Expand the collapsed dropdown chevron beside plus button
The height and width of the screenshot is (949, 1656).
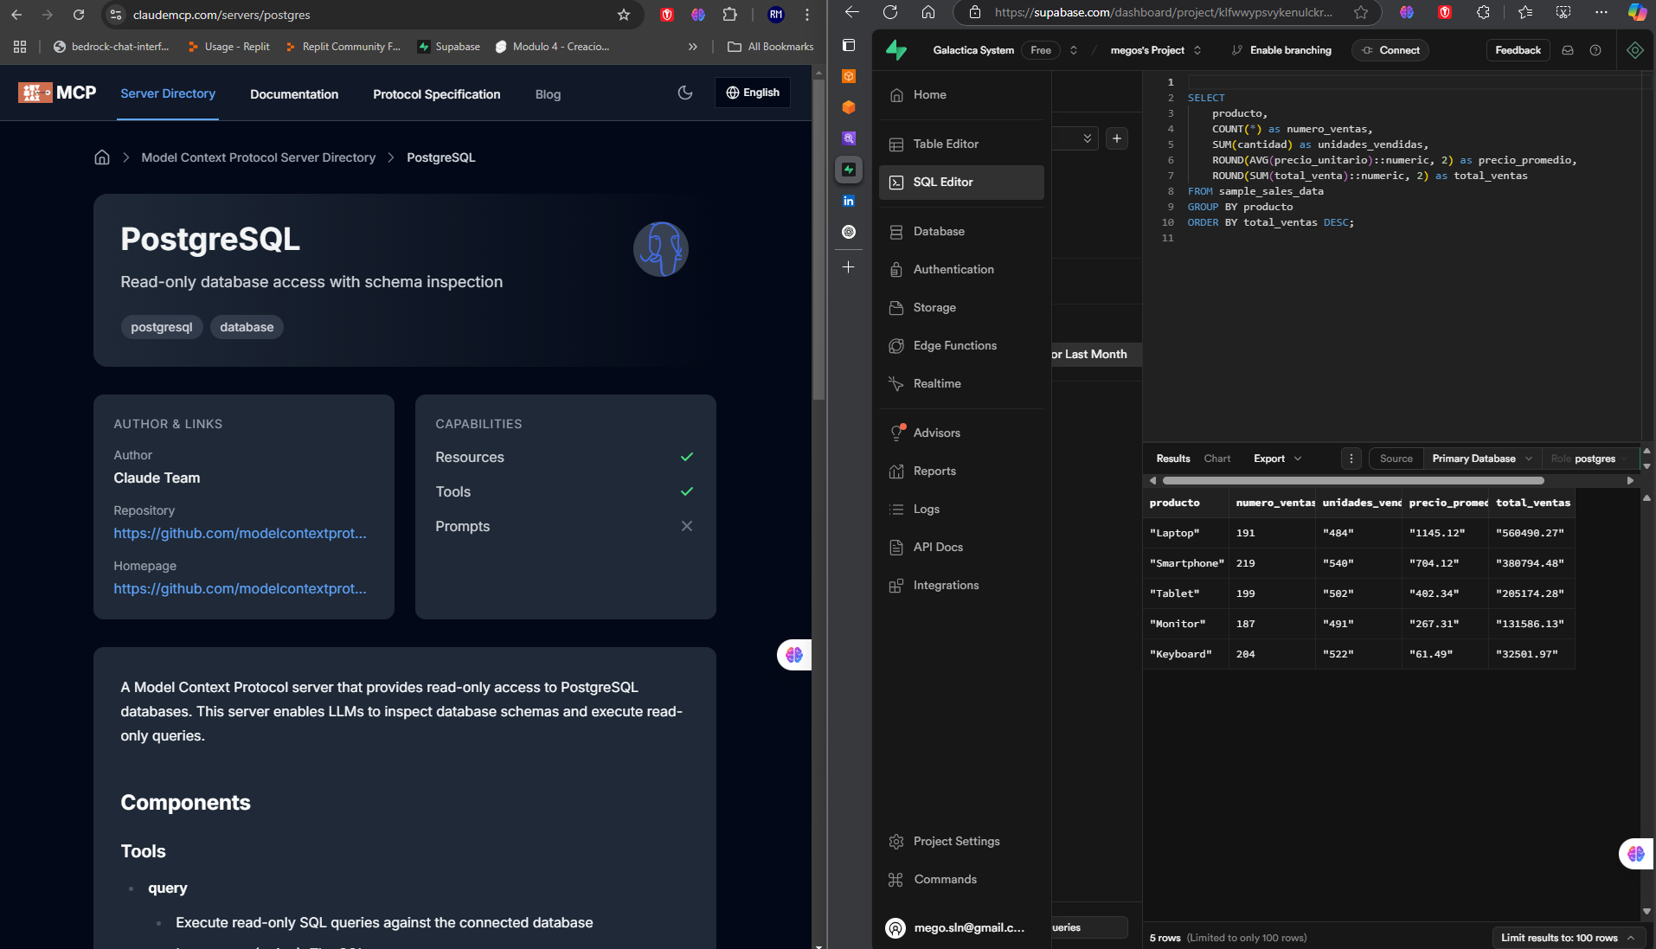pyautogui.click(x=1088, y=138)
